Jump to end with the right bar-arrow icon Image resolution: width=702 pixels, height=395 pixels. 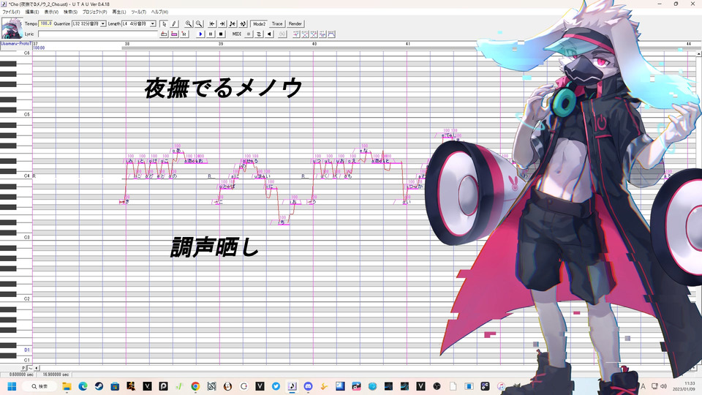[x=222, y=23]
